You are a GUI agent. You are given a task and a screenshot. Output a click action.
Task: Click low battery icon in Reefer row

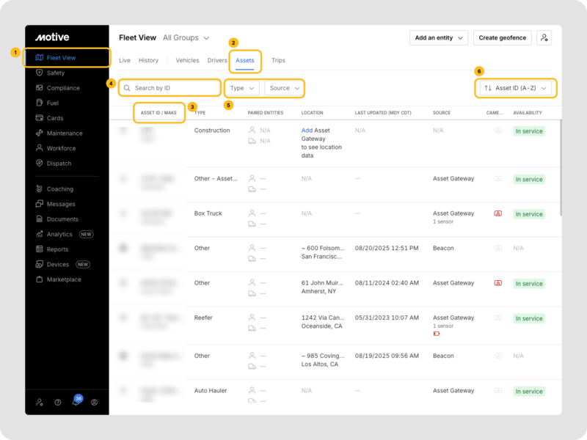click(x=436, y=334)
